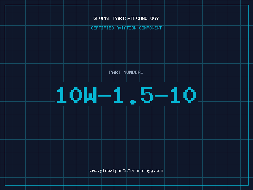
Task: Click the leading 1 of the part number
Action: click(x=62, y=95)
